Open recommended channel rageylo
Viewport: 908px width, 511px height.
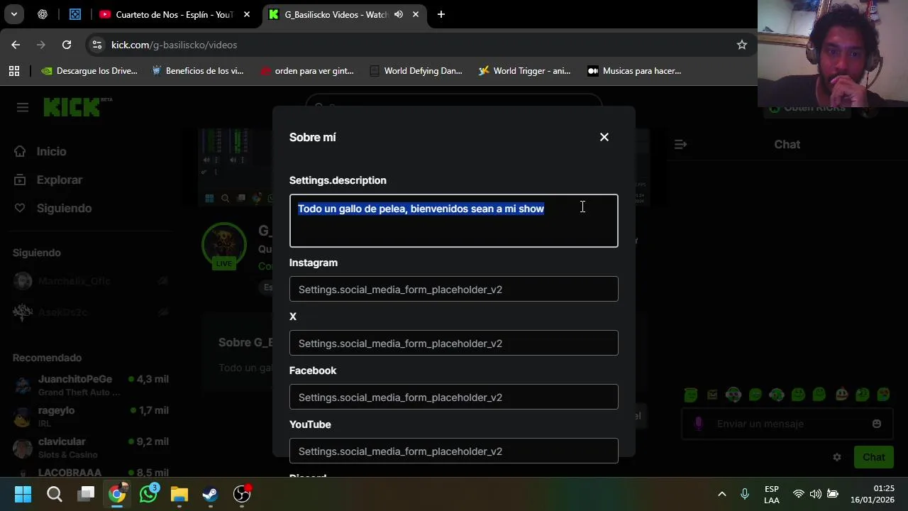click(91, 417)
